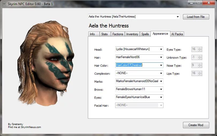
Task: Click the disabled Facial Hair dropdown
Action: pos(139,105)
